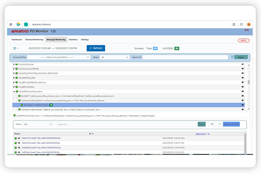
Task: Click the green status icon of the BC_REST flow row
Action: [19, 96]
